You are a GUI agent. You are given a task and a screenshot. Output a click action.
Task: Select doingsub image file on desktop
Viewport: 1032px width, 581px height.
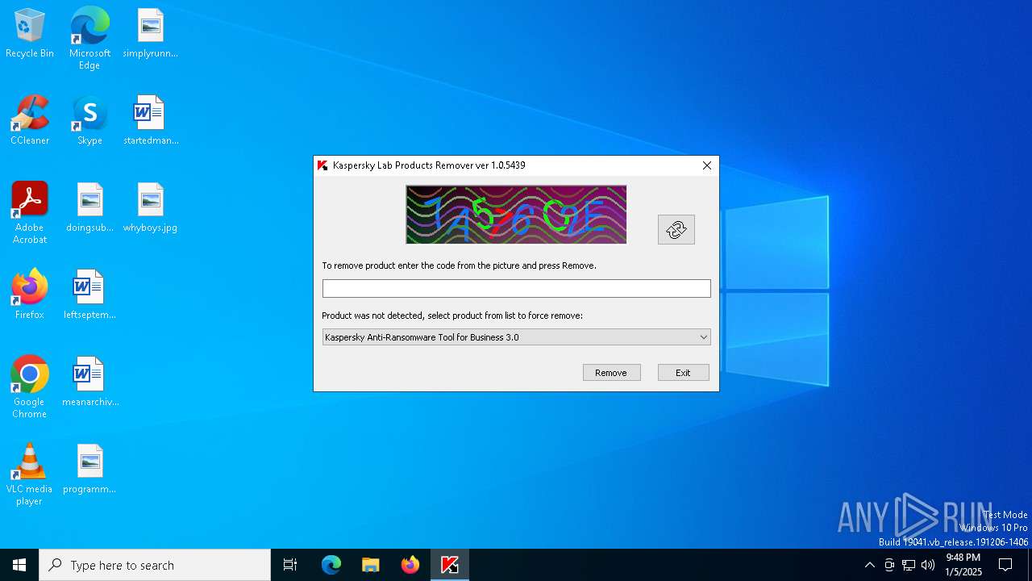click(89, 208)
